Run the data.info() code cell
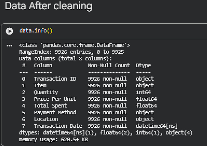 tap(10, 31)
